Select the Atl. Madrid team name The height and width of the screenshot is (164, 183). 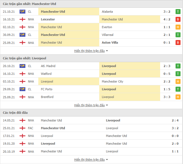(48, 66)
